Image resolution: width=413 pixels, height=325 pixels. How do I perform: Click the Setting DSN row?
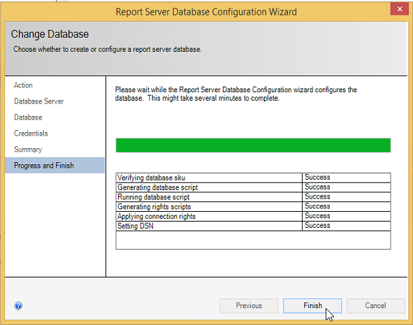pyautogui.click(x=253, y=226)
